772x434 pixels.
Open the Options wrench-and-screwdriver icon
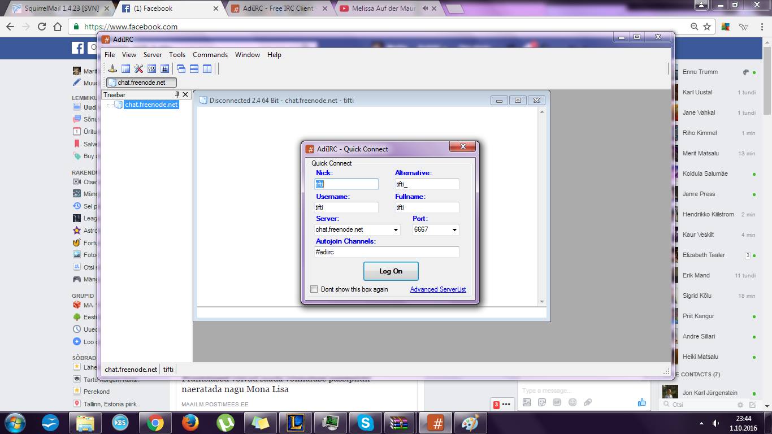tap(138, 69)
